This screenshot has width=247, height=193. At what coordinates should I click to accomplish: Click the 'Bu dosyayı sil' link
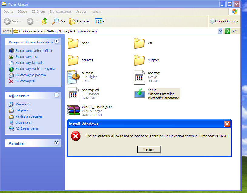25,81
